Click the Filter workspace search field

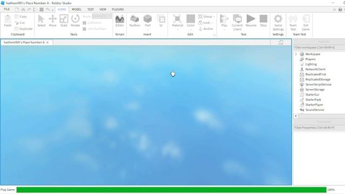pyautogui.click(x=319, y=47)
